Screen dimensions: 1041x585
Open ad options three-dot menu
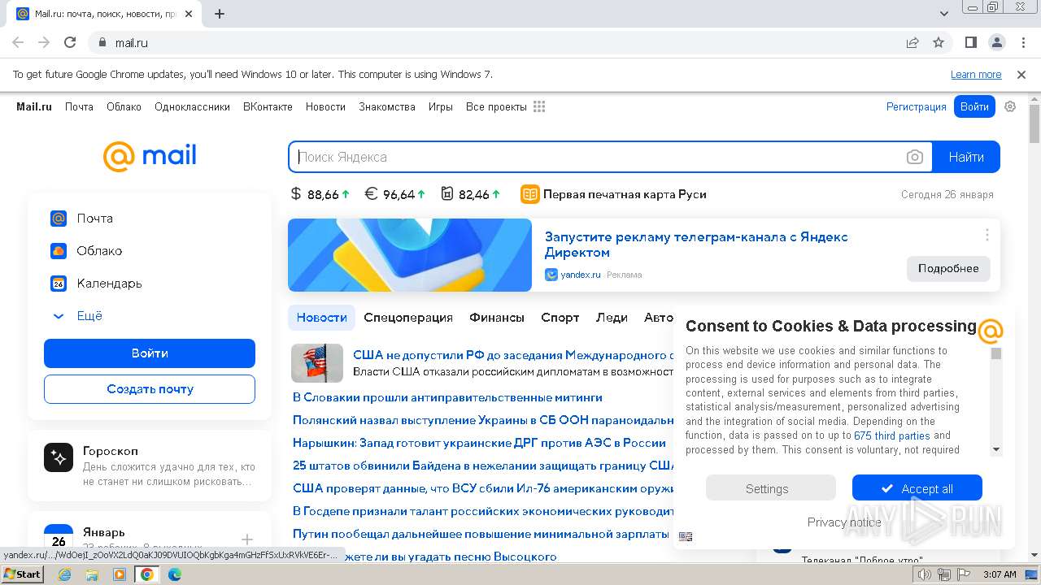click(x=987, y=235)
